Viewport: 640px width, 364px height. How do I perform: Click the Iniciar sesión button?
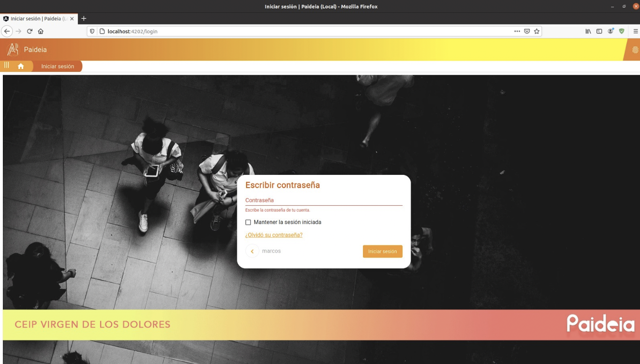coord(382,251)
